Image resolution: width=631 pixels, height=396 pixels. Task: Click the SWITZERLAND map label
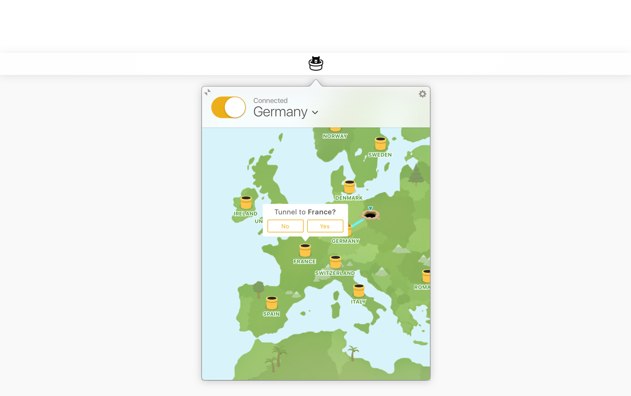click(335, 273)
